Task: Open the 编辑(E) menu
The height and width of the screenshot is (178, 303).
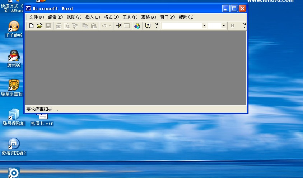Action: coord(55,17)
